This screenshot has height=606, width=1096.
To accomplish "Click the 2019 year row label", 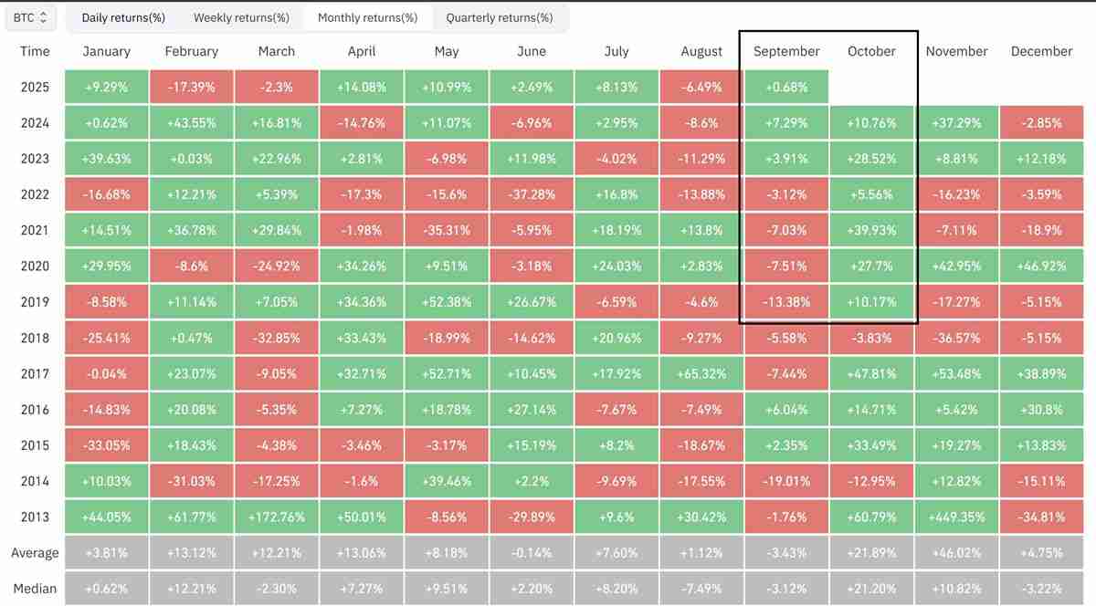I will click(x=35, y=301).
